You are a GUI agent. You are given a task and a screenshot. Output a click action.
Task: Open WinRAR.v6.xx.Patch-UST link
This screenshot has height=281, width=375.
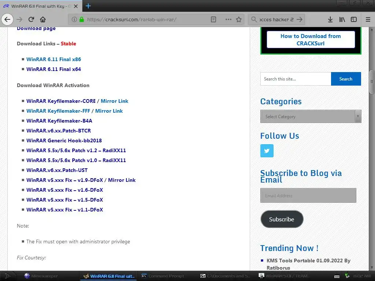point(57,170)
